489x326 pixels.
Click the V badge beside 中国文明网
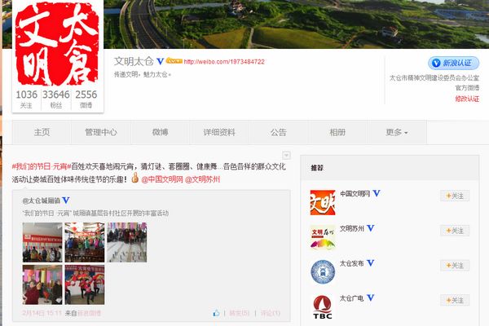click(377, 193)
